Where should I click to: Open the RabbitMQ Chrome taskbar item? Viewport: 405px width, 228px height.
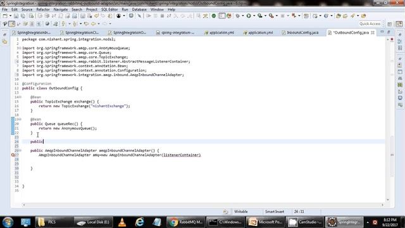click(x=185, y=222)
